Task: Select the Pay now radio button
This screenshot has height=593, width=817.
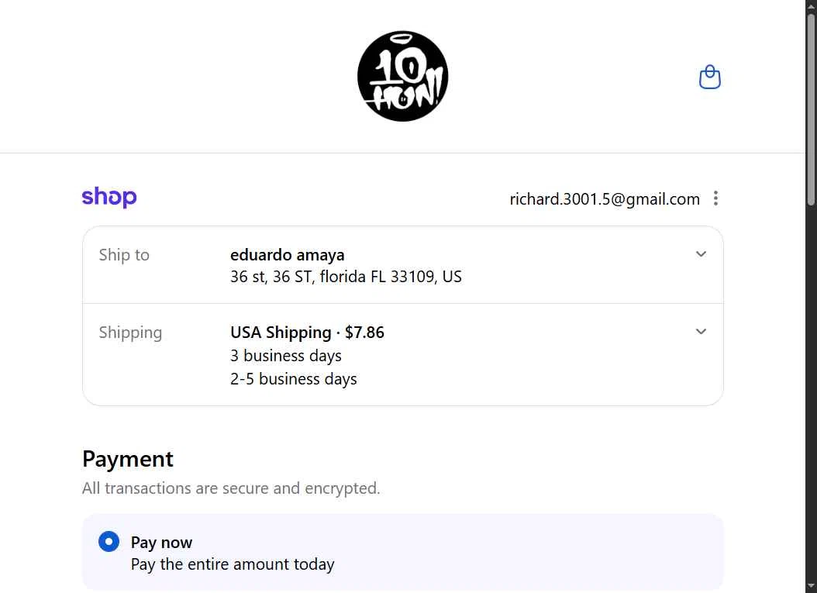Action: pos(109,542)
